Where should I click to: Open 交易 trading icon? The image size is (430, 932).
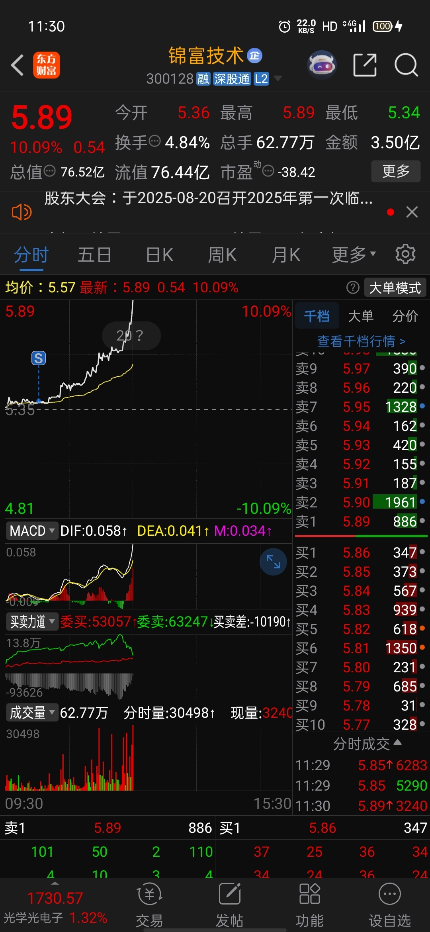coord(149,905)
